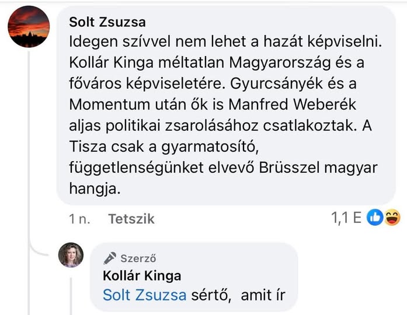Click the Solt Zsuzsa mention in reply

tap(144, 295)
